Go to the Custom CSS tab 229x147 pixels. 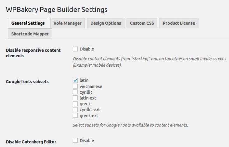coord(142,23)
